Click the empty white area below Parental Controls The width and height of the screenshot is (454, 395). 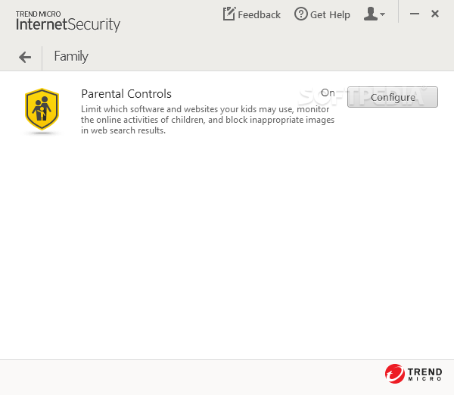tap(227, 246)
